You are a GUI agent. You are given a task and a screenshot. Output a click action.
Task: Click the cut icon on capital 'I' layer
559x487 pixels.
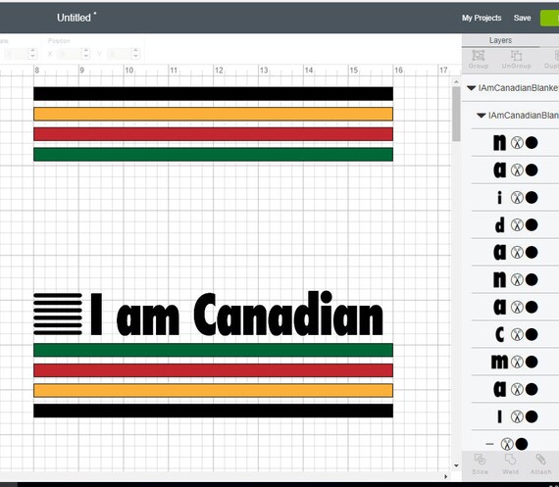pyautogui.click(x=517, y=416)
